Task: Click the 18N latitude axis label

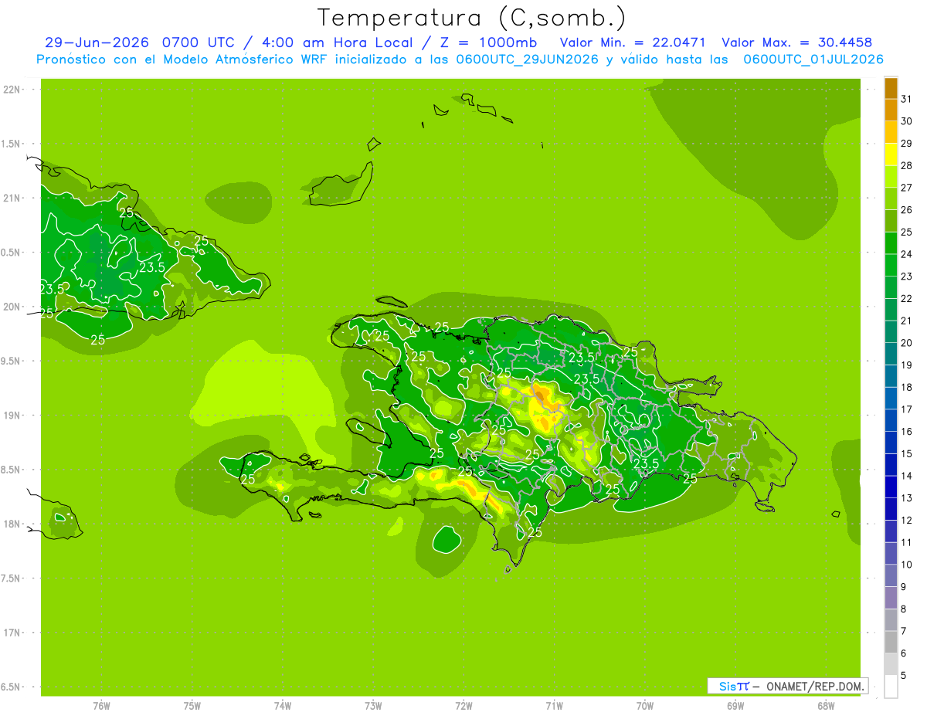Action: pos(12,524)
